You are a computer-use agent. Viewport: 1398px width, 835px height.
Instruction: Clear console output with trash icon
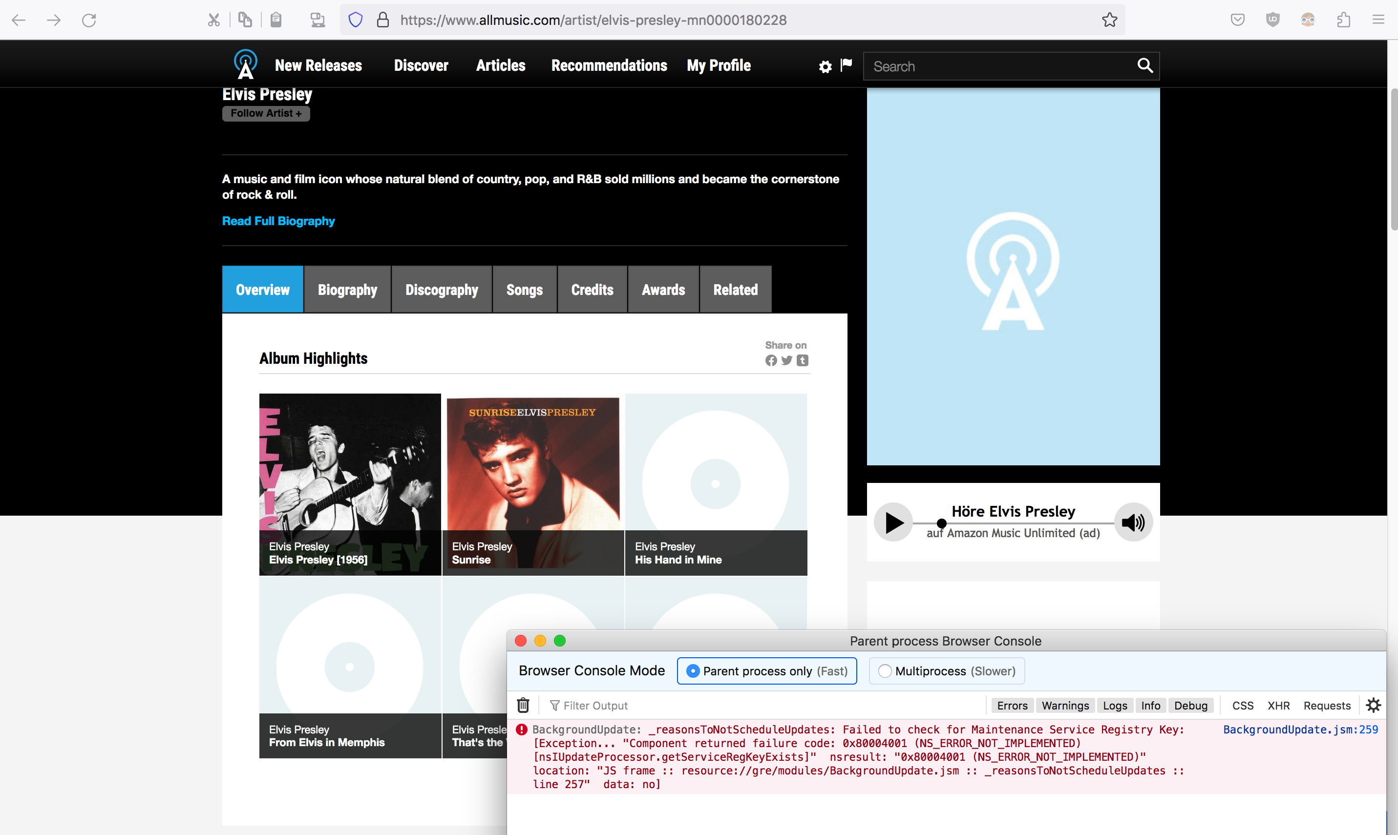tap(523, 705)
